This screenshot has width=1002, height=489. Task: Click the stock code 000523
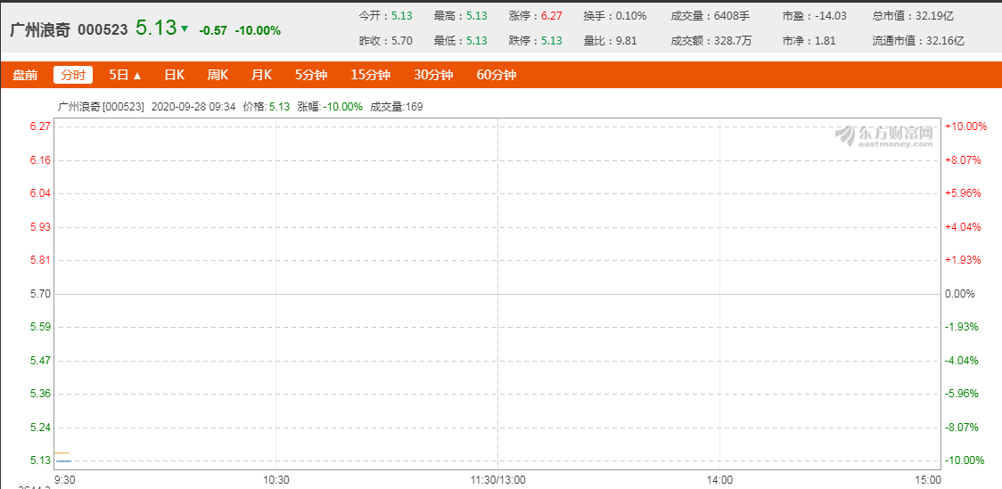pos(103,29)
